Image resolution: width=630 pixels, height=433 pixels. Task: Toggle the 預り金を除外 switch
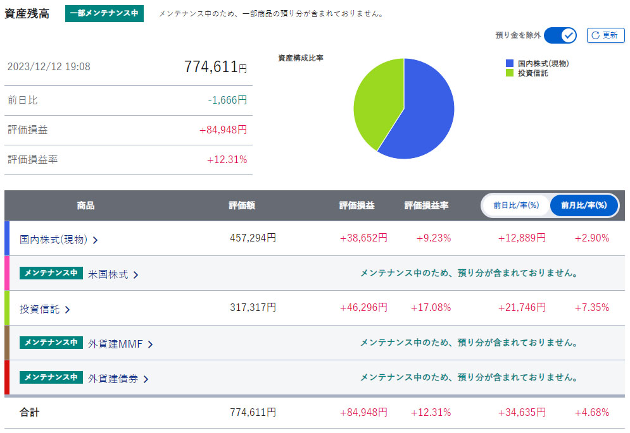point(560,35)
